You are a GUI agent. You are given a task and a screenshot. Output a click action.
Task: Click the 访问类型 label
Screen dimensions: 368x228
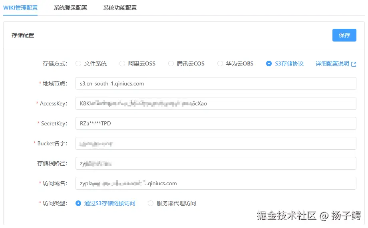click(55, 203)
